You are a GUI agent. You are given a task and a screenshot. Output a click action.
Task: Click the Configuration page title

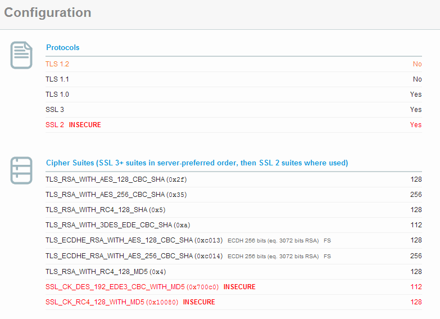(x=48, y=12)
